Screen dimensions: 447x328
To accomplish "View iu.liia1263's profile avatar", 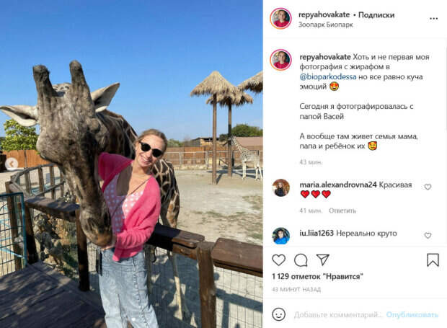I will click(x=280, y=236).
